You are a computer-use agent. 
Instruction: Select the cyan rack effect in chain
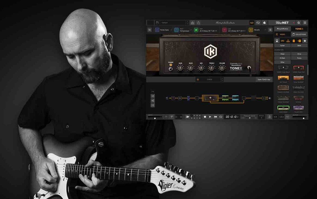coord(235,98)
